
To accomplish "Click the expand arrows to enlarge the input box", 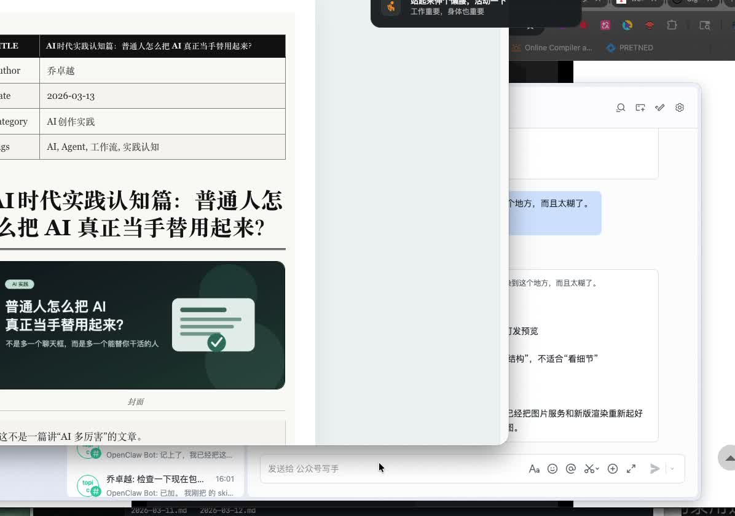I will tap(631, 469).
